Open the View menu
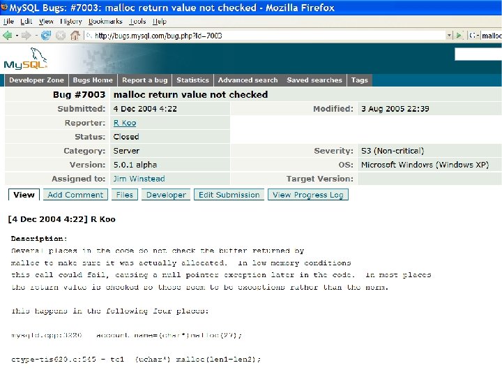 coord(46,22)
